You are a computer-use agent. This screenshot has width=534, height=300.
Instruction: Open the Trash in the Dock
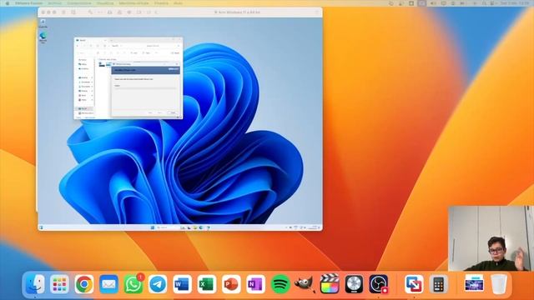(x=499, y=284)
